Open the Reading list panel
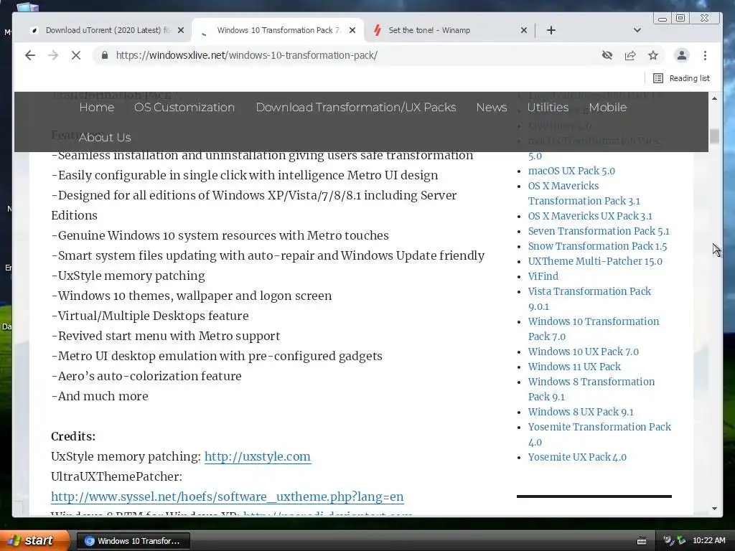Screen dimensions: 735x551 pos(681,78)
